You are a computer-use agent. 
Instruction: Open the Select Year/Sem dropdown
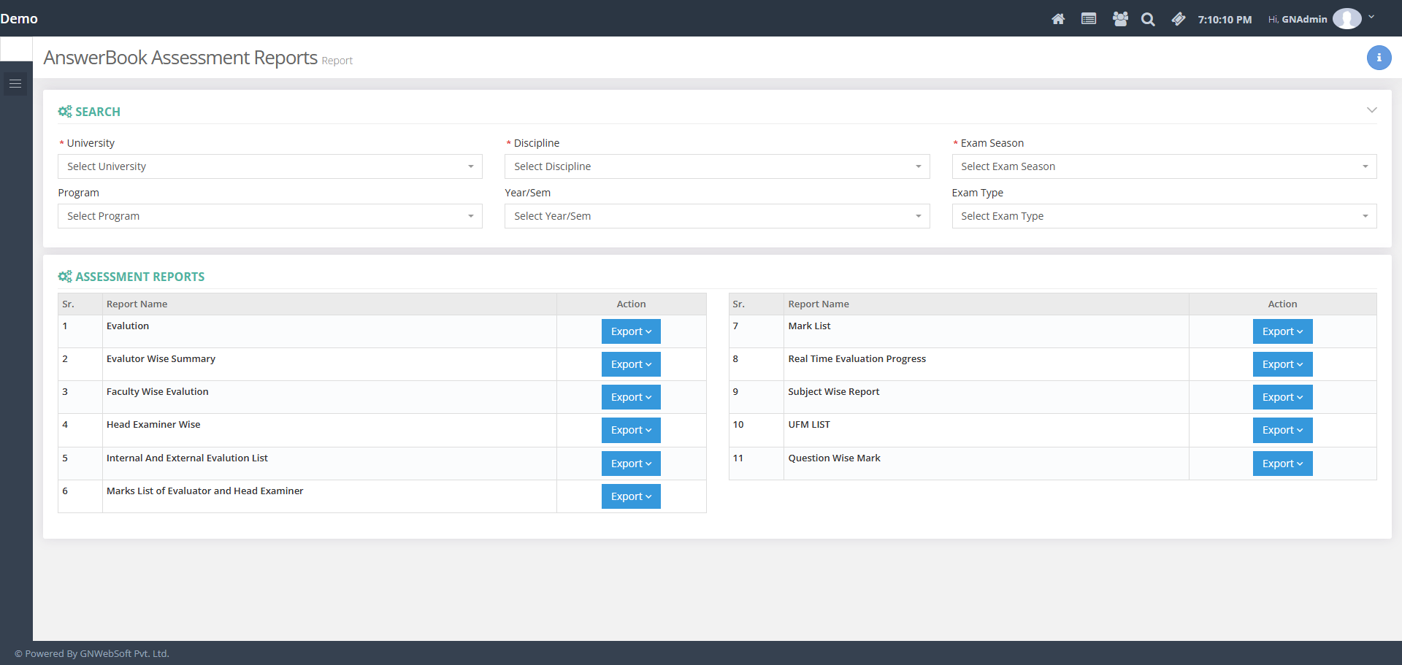coord(716,216)
